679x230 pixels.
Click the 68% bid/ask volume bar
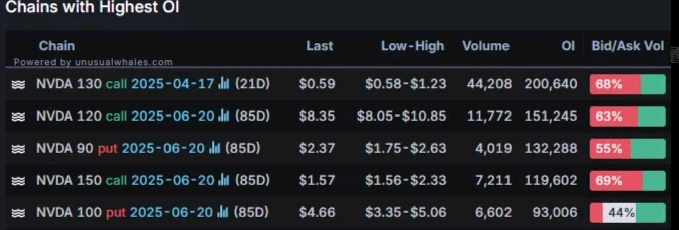pos(627,84)
